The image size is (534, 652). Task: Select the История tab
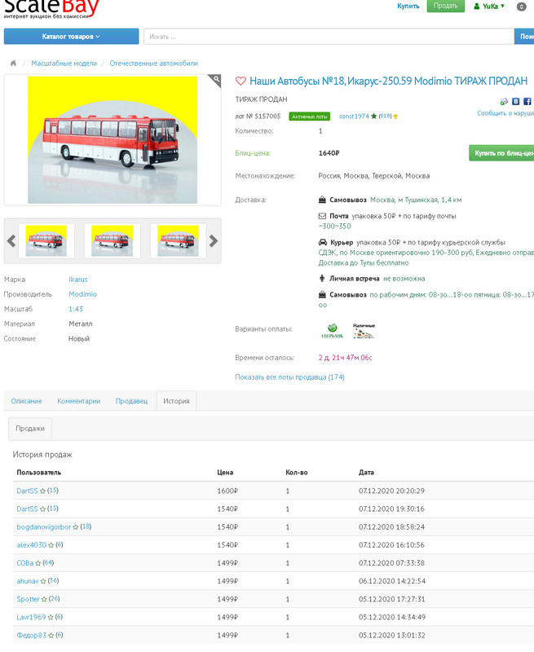coord(176,401)
